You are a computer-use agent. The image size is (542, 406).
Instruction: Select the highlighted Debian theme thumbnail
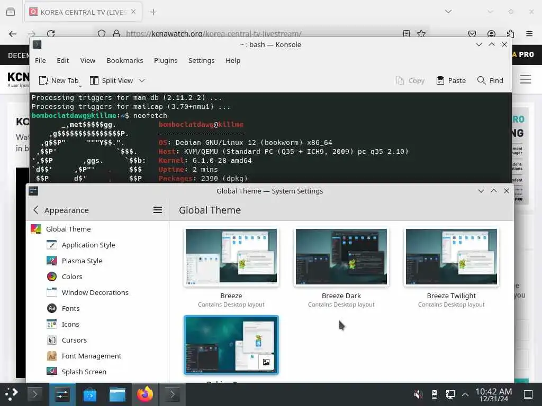[231, 345]
